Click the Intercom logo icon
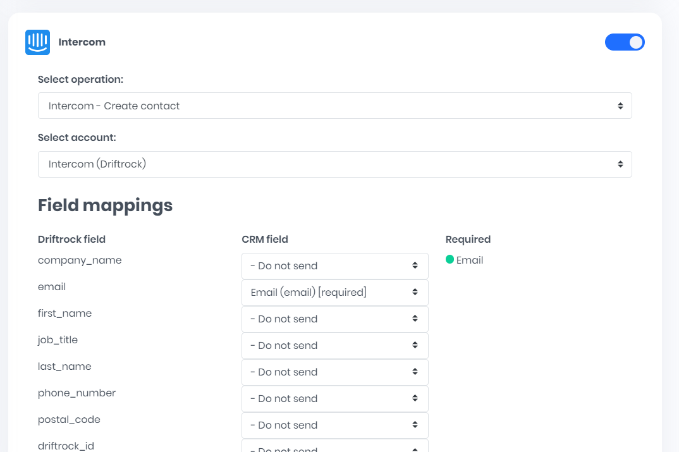 (37, 42)
